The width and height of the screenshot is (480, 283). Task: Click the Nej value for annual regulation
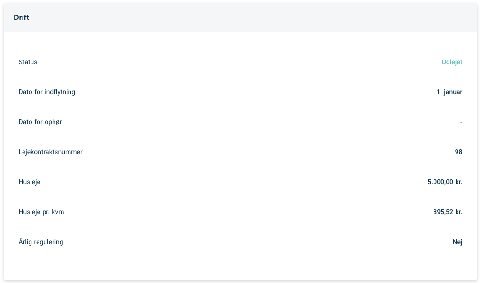tap(457, 242)
